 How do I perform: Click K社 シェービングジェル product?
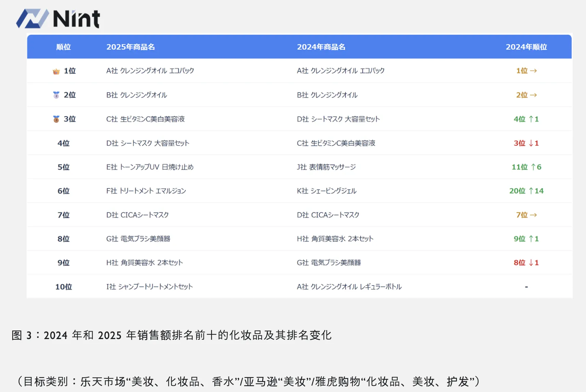327,191
